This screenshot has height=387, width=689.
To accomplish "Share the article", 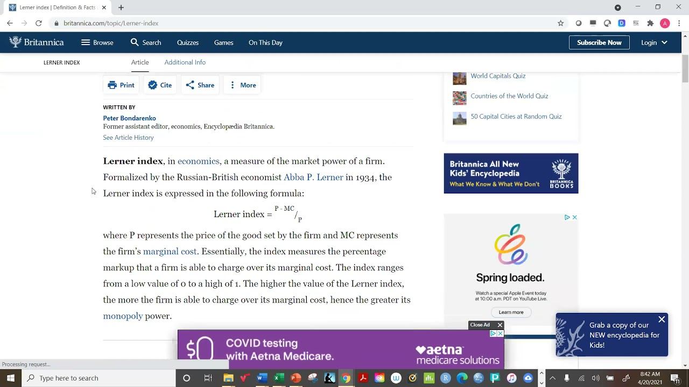I will (200, 85).
